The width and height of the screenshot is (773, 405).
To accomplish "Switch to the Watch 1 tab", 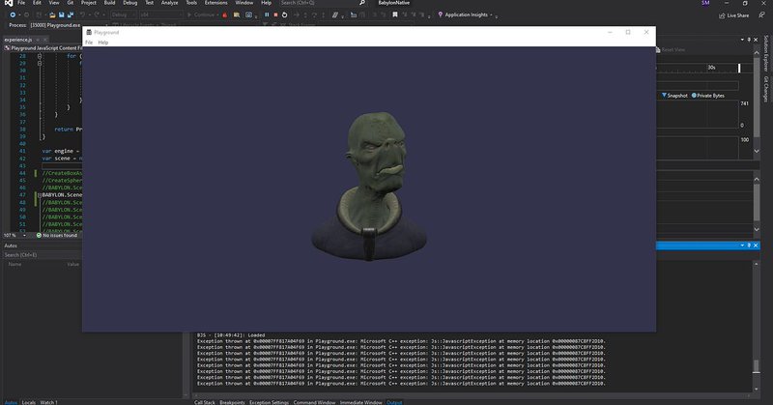I will point(48,402).
